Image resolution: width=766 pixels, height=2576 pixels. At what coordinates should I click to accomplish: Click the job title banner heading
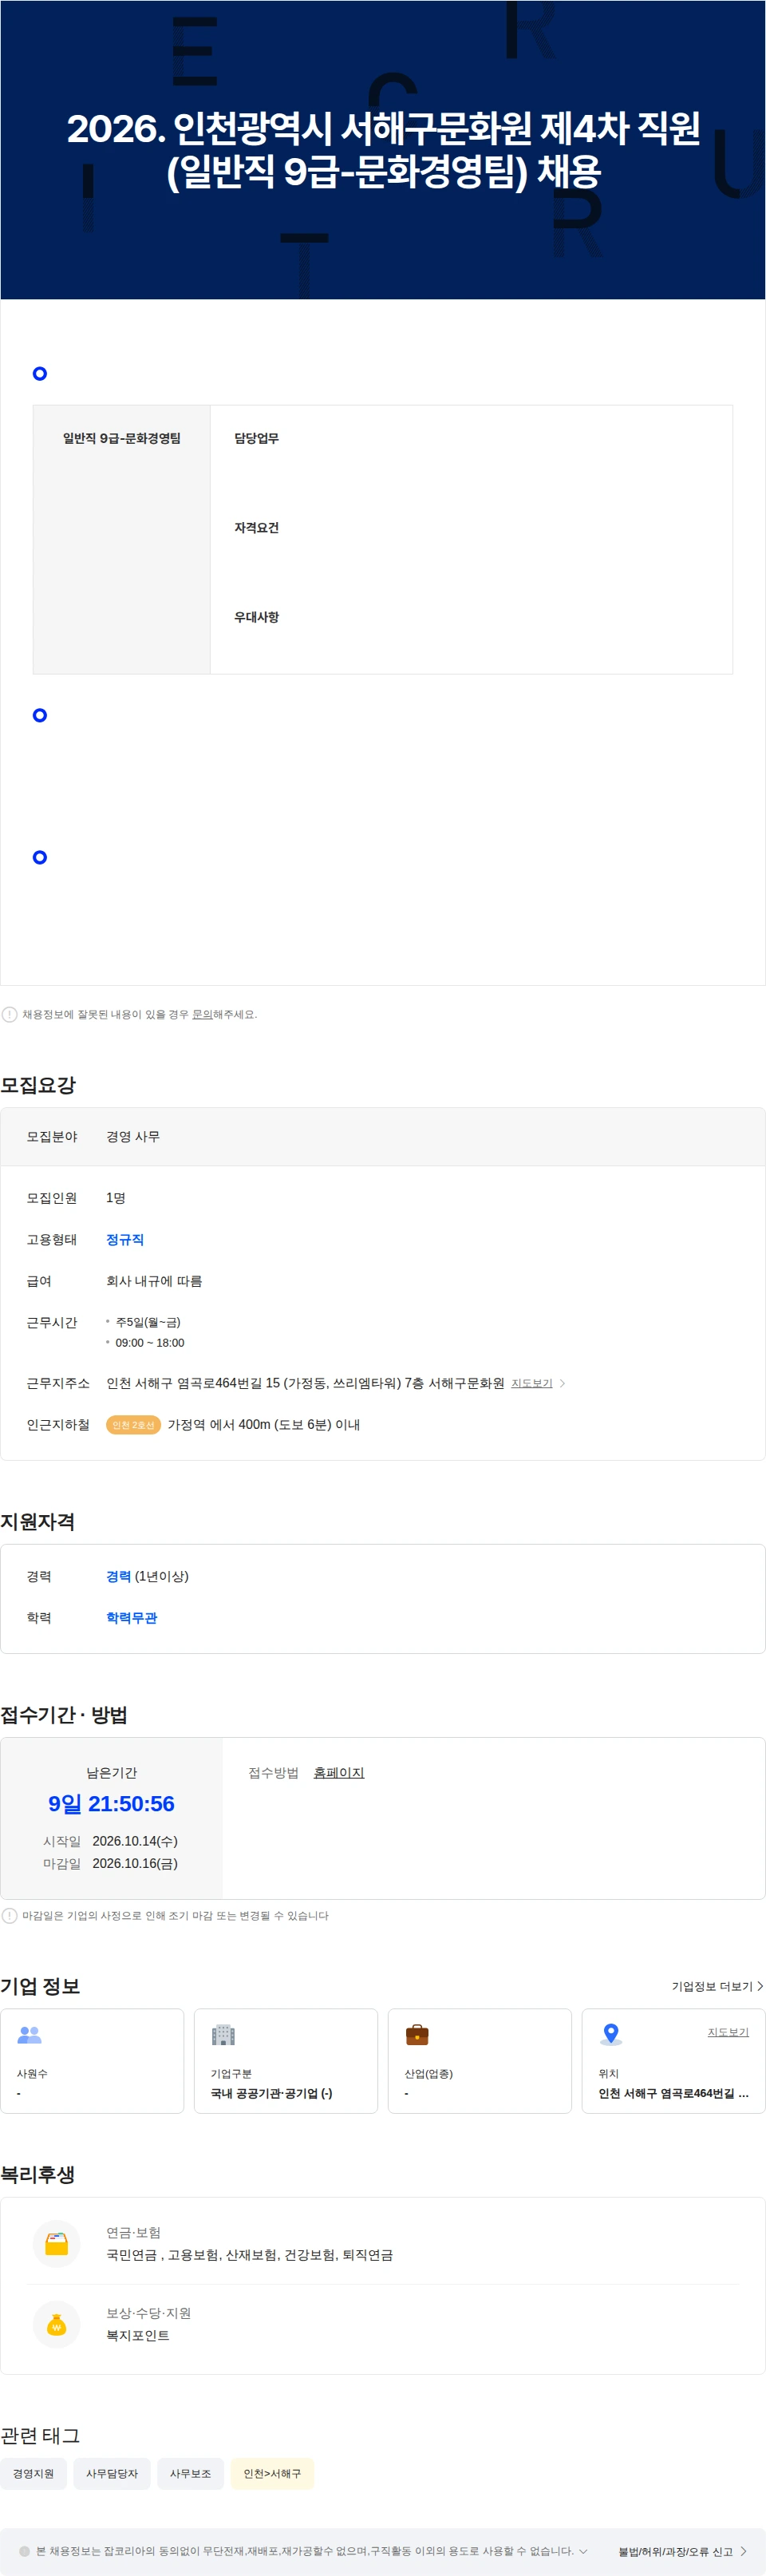tap(383, 150)
